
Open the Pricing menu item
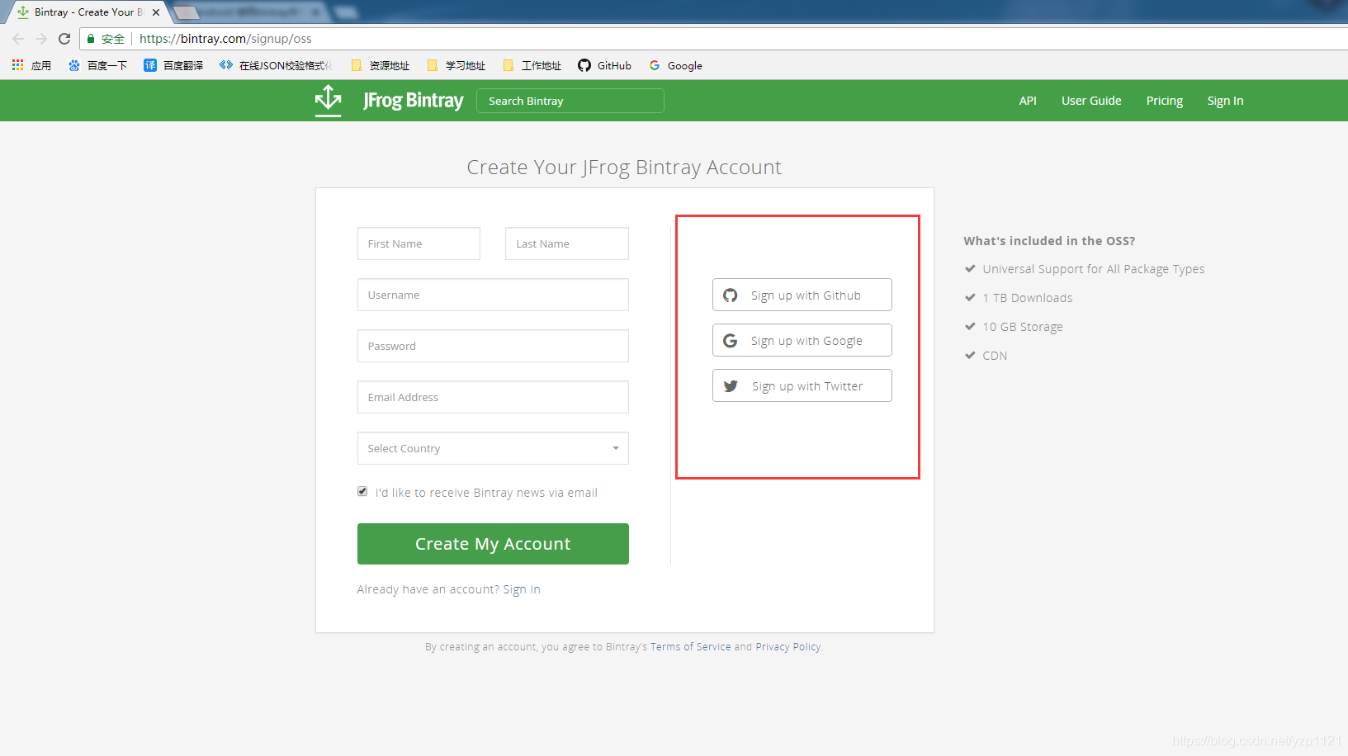click(x=1164, y=101)
